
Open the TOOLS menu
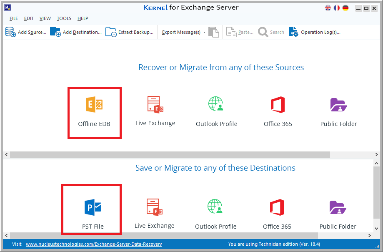[64, 18]
